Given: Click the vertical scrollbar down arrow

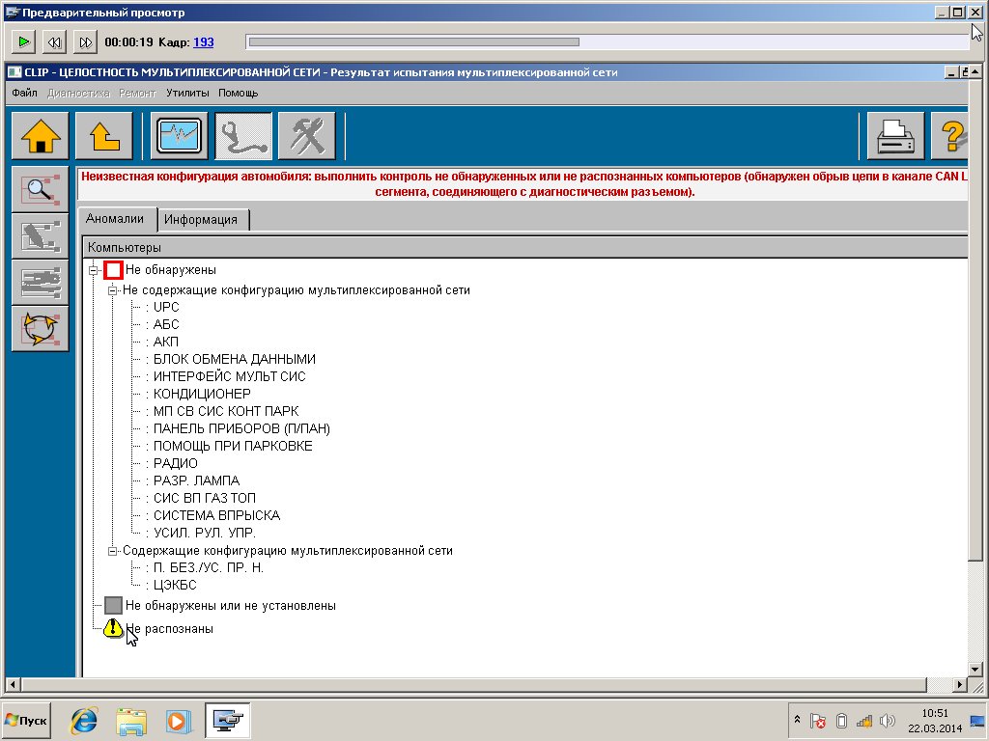Looking at the screenshot, I should (975, 670).
